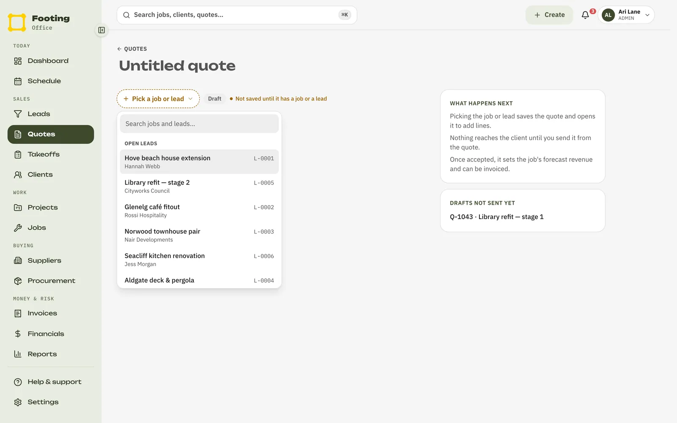
Task: Click the Leads funnel icon
Action: click(x=18, y=114)
